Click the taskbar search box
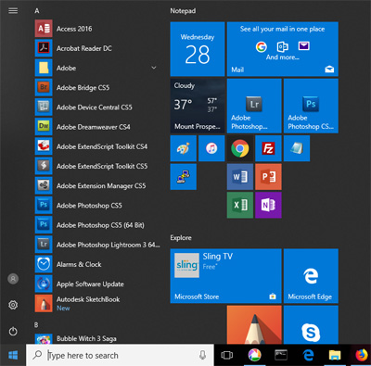Image resolution: width=371 pixels, height=366 pixels. click(120, 355)
